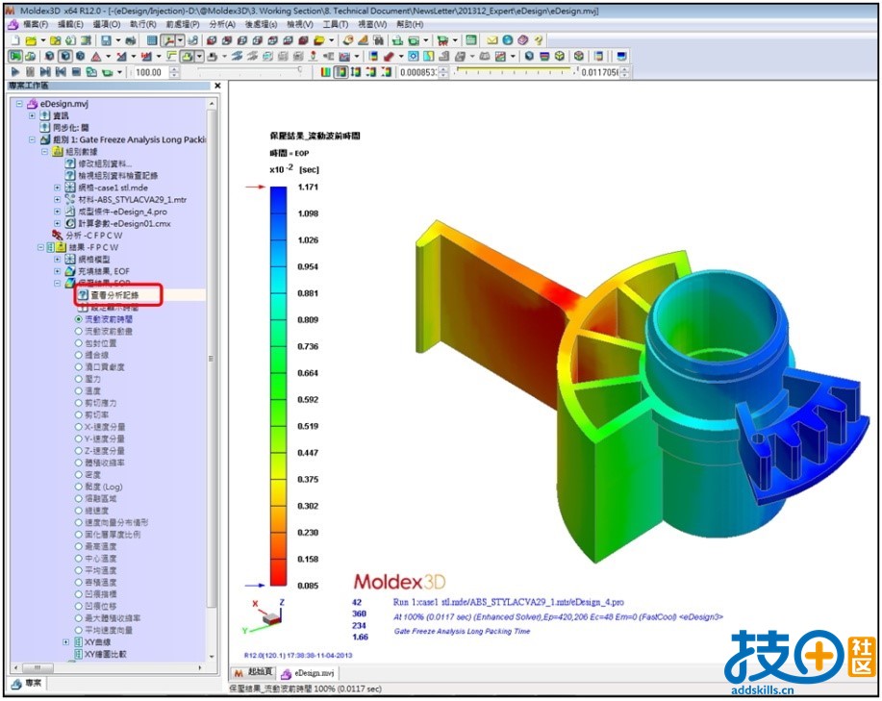
Task: Click the 專案 tab at panel bottom
Action: [x=28, y=684]
